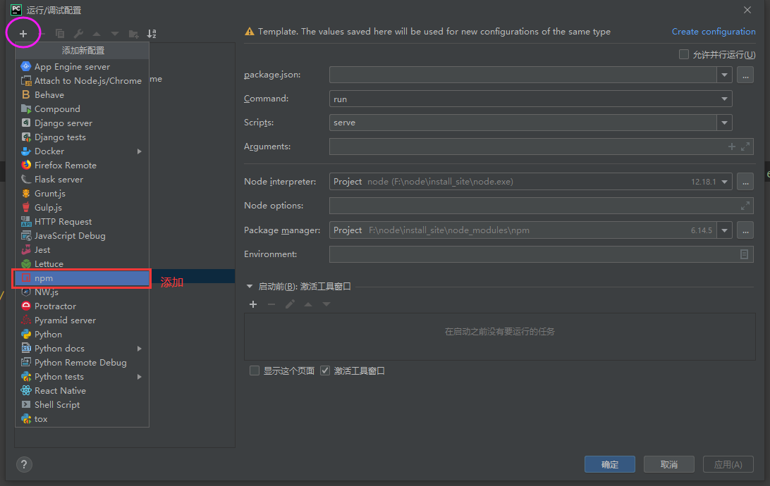This screenshot has height=486, width=770.
Task: Add a before-launch task with plus icon
Action: (253, 304)
